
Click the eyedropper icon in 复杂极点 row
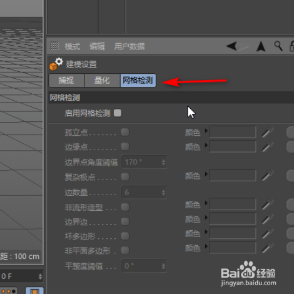pos(268,175)
